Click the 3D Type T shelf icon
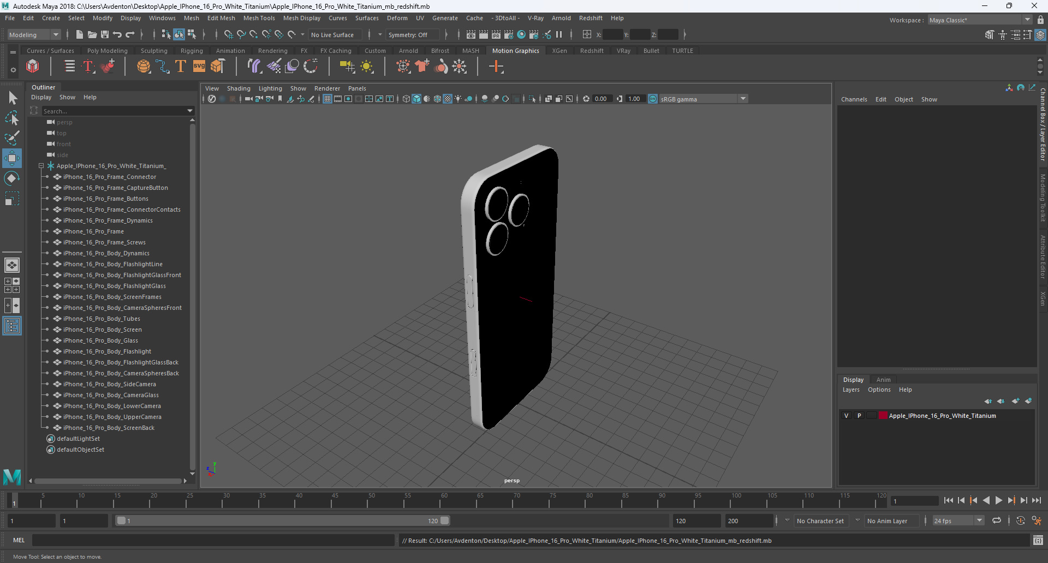Image resolution: width=1048 pixels, height=563 pixels. click(x=181, y=67)
